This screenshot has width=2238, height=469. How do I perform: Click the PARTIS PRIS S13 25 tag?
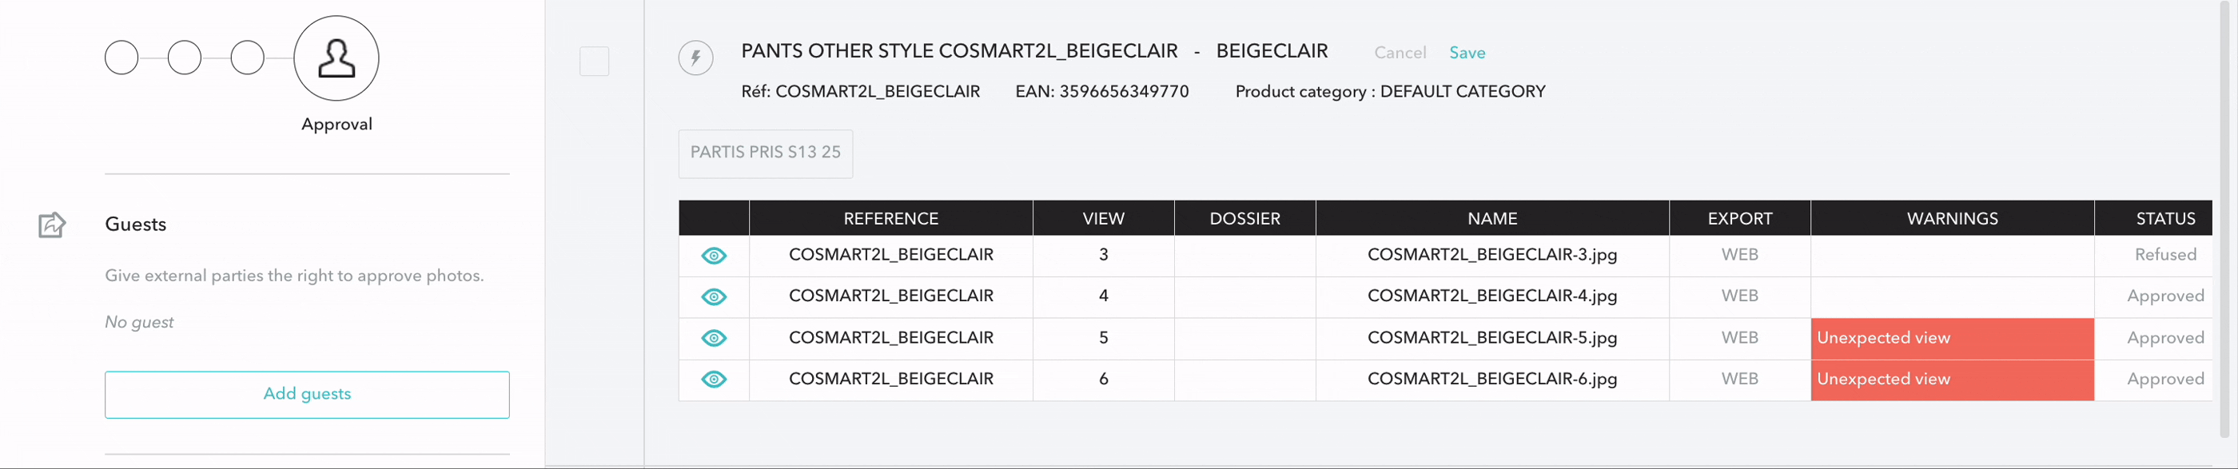click(x=765, y=153)
